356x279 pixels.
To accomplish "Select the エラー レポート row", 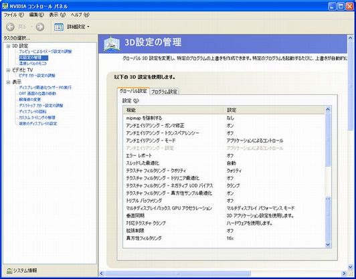I will coord(224,156).
